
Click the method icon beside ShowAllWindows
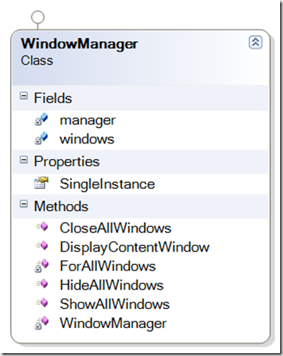tap(42, 303)
